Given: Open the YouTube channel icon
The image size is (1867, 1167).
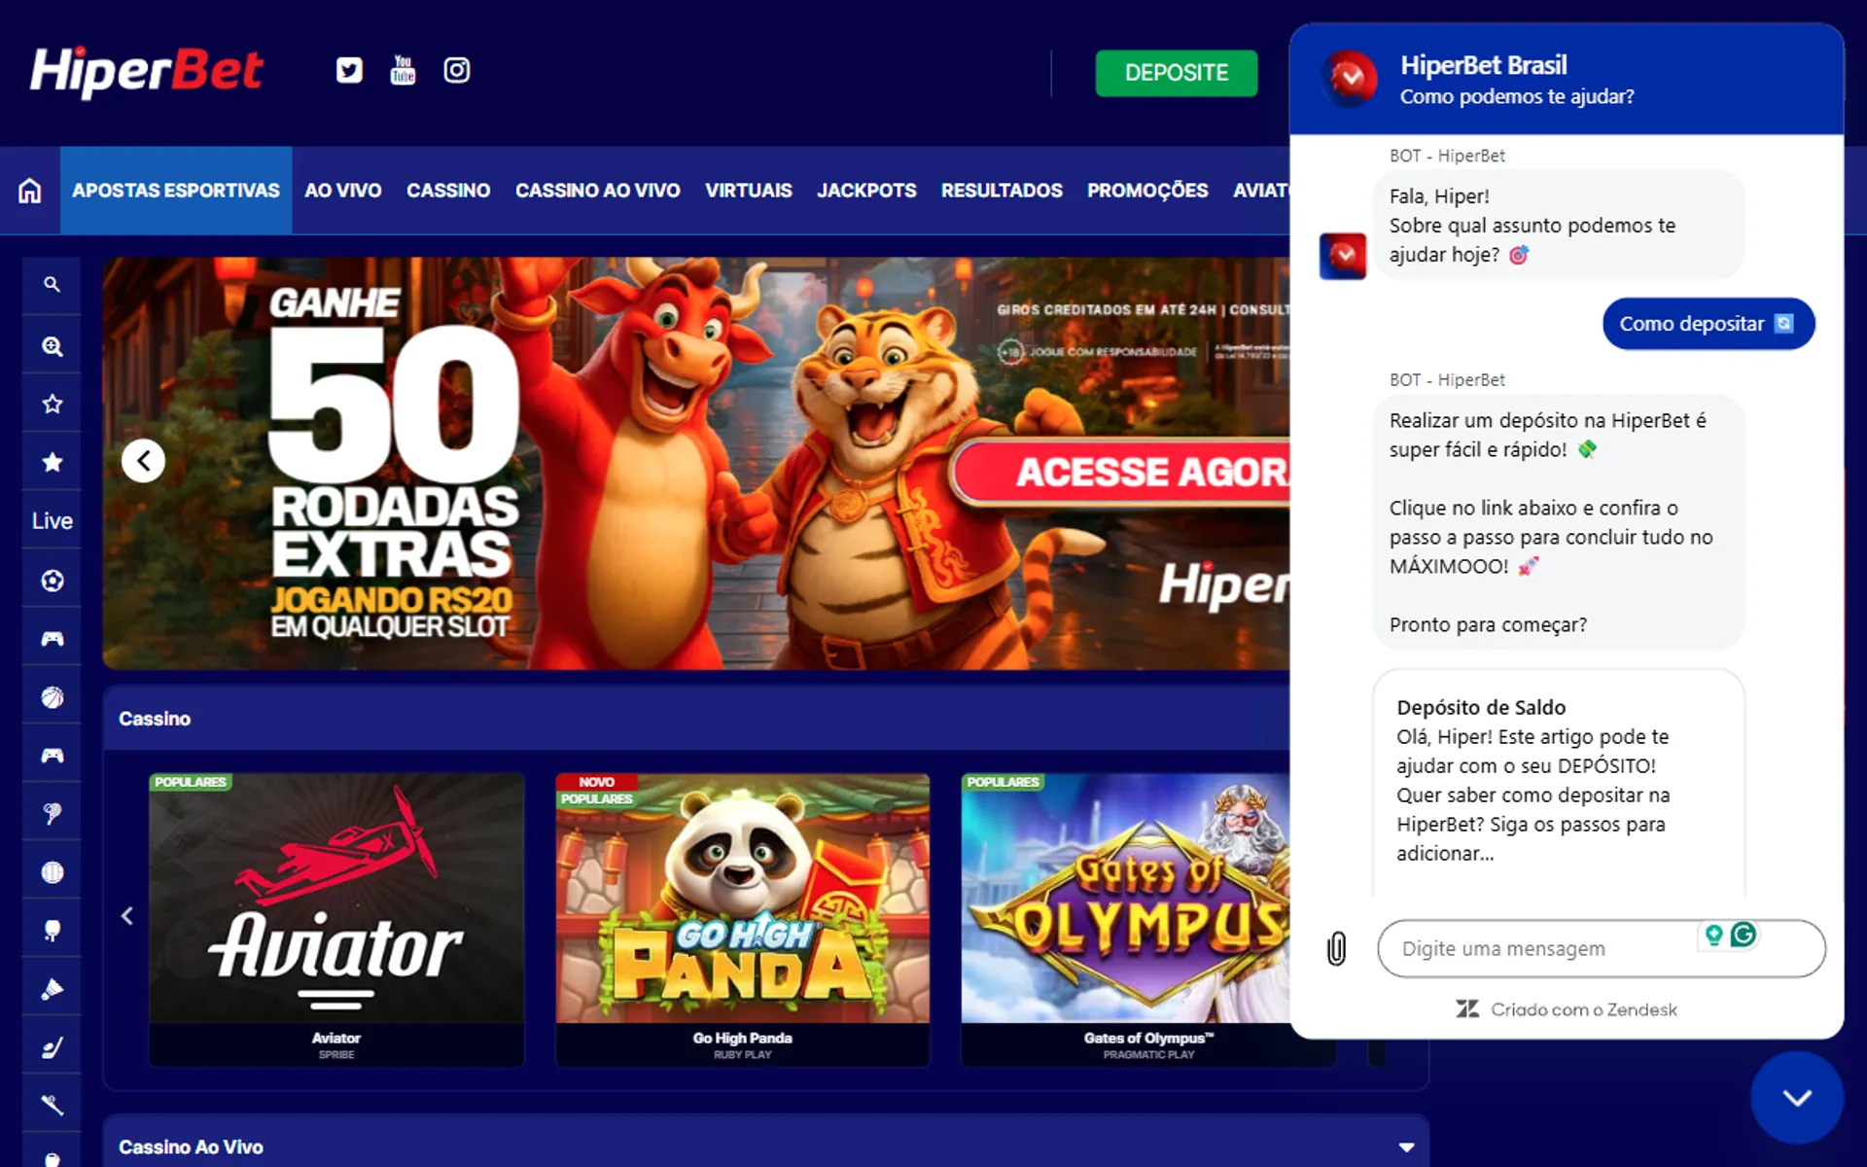Looking at the screenshot, I should tap(403, 70).
